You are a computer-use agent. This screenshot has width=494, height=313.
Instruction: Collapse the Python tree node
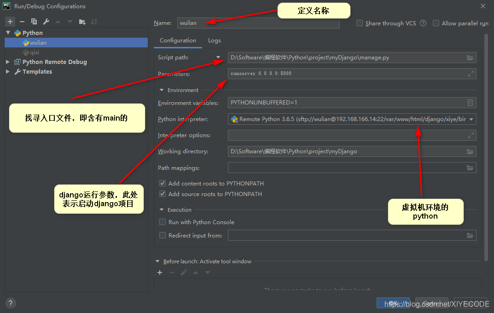(x=8, y=33)
